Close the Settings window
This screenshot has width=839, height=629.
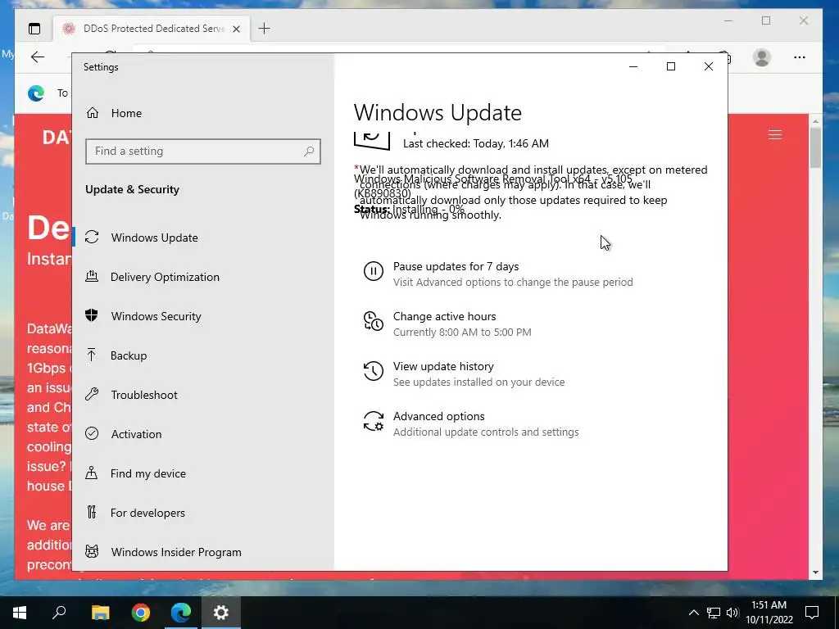coord(709,66)
